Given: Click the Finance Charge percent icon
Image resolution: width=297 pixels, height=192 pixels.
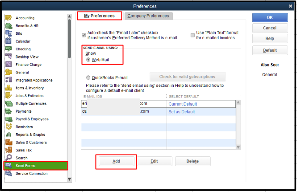Looking at the screenshot, I should coord(8,65).
